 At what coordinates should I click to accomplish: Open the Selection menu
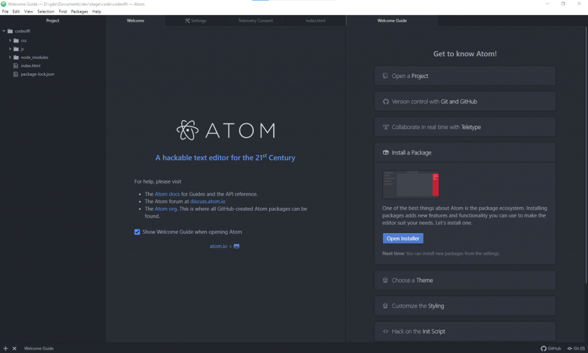point(46,11)
